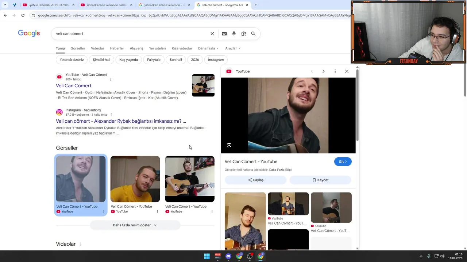Click the preview panel scrollbar
467x262 pixels.
(x=358, y=106)
